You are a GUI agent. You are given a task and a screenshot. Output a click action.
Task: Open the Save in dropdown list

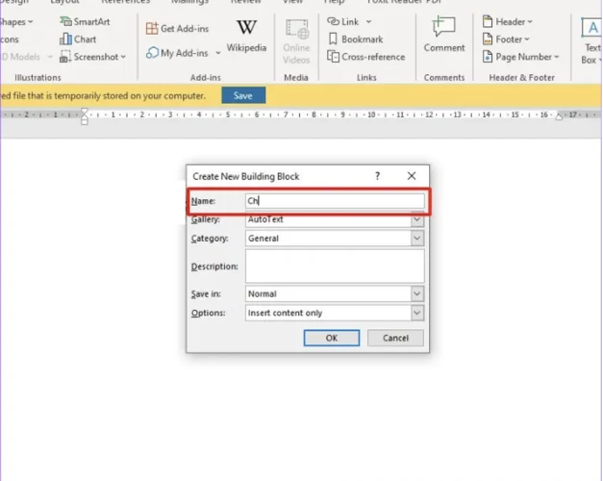pyautogui.click(x=417, y=294)
